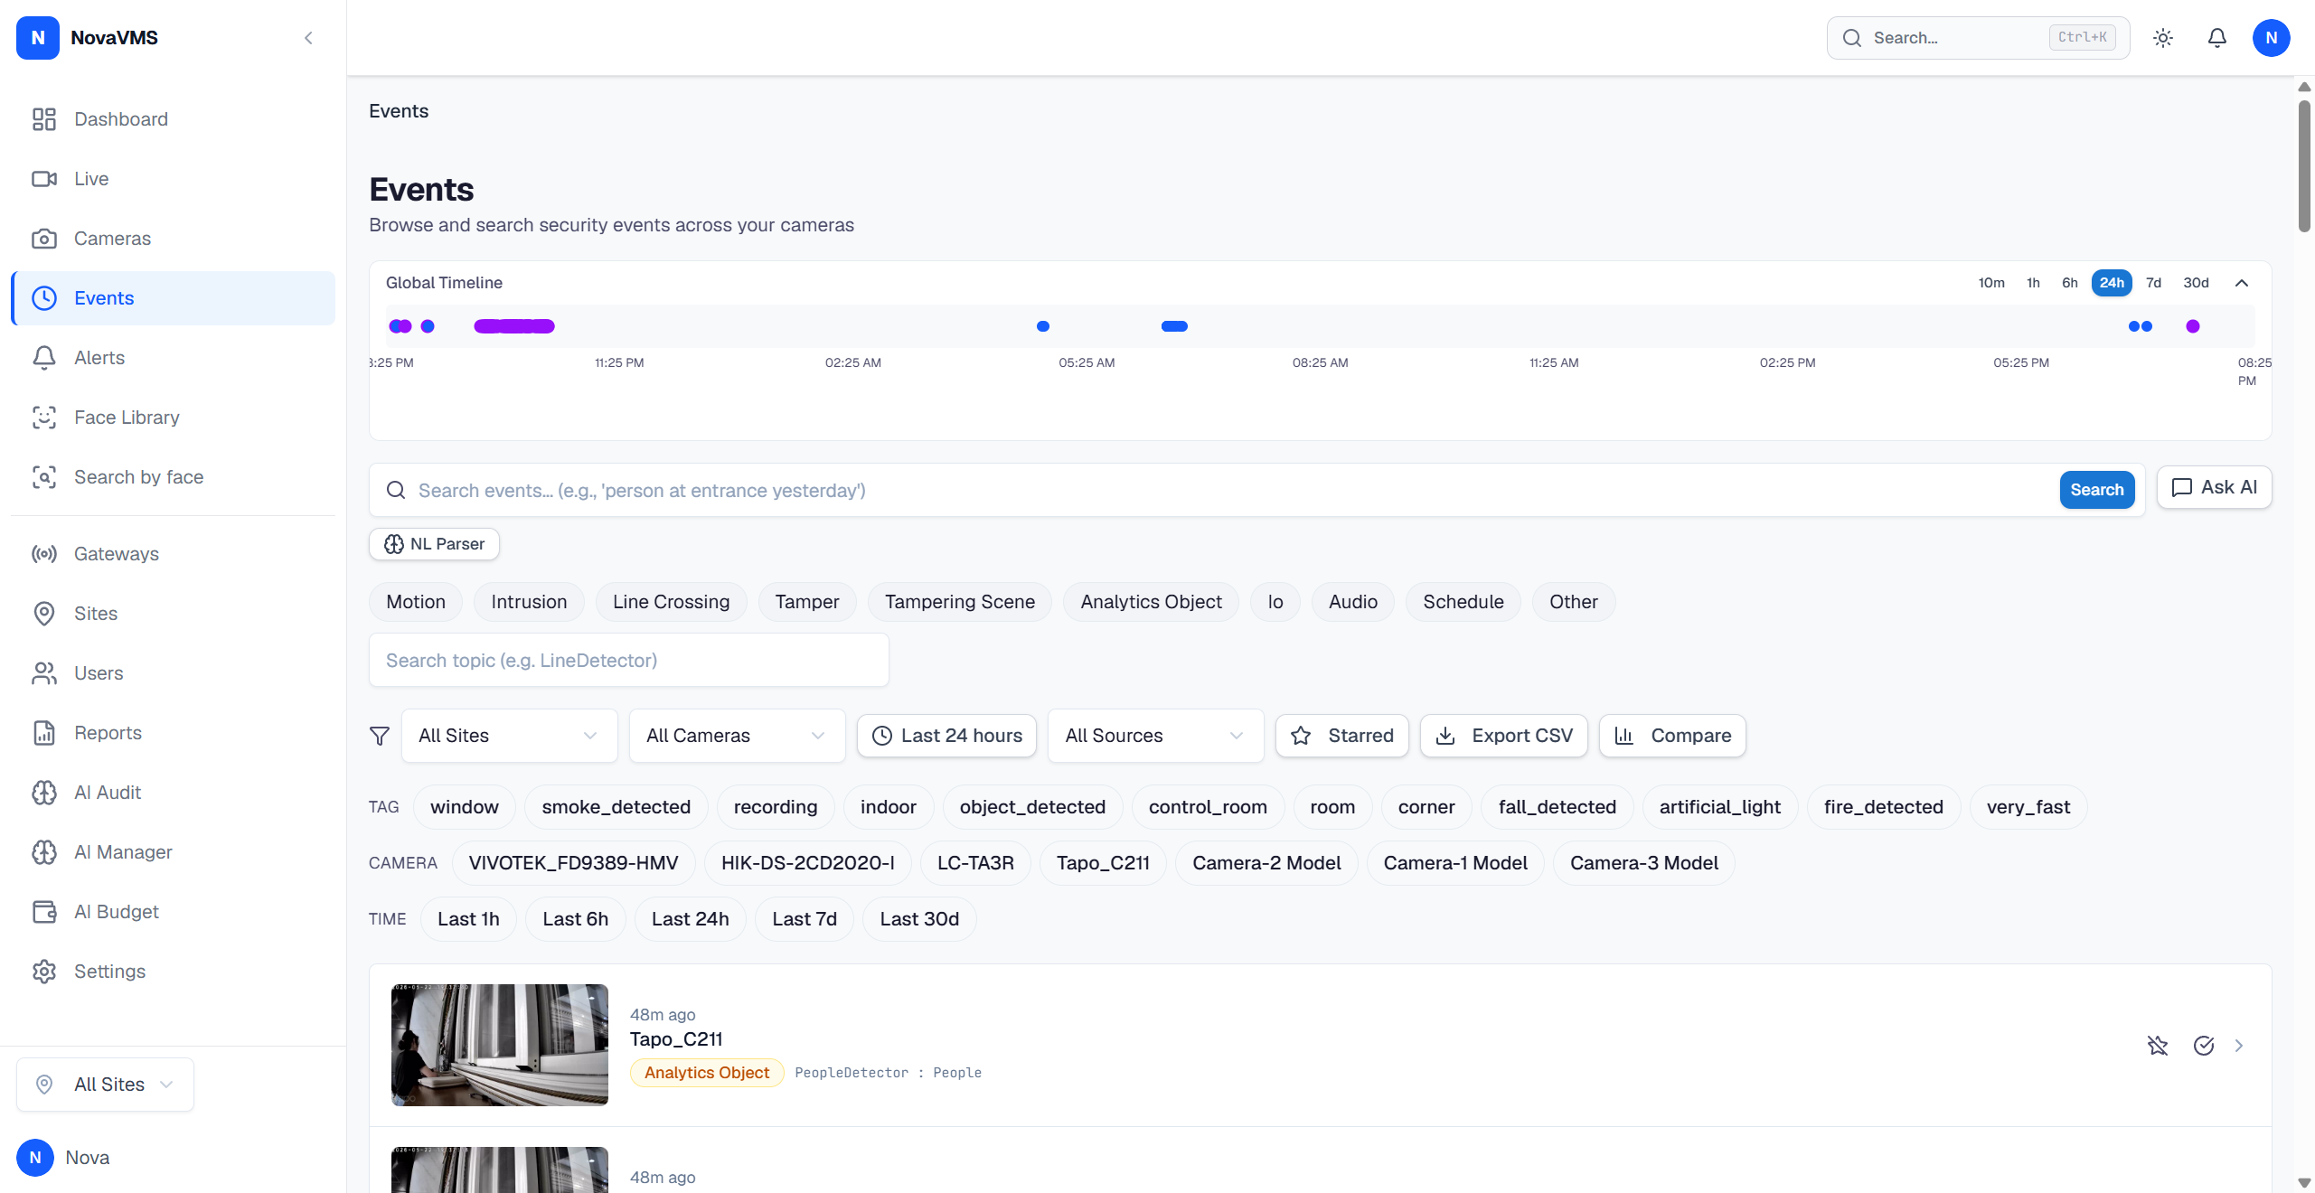Click the Sites pin icon in sidebar
This screenshot has height=1193, width=2315.
[44, 614]
